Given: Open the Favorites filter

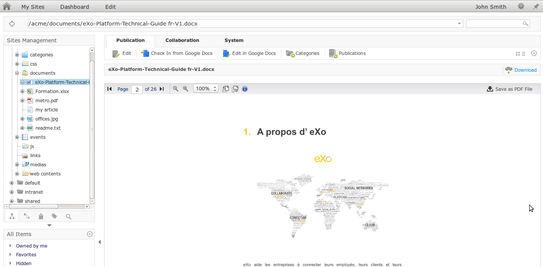Looking at the screenshot, I should (x=26, y=255).
